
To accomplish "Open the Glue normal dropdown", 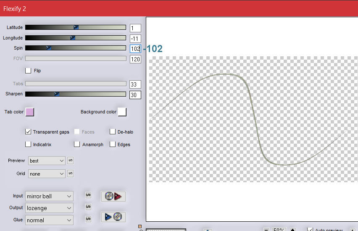I will click(49, 220).
